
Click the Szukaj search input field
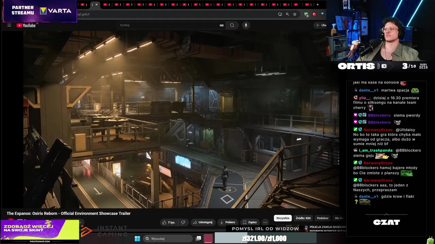168,25
